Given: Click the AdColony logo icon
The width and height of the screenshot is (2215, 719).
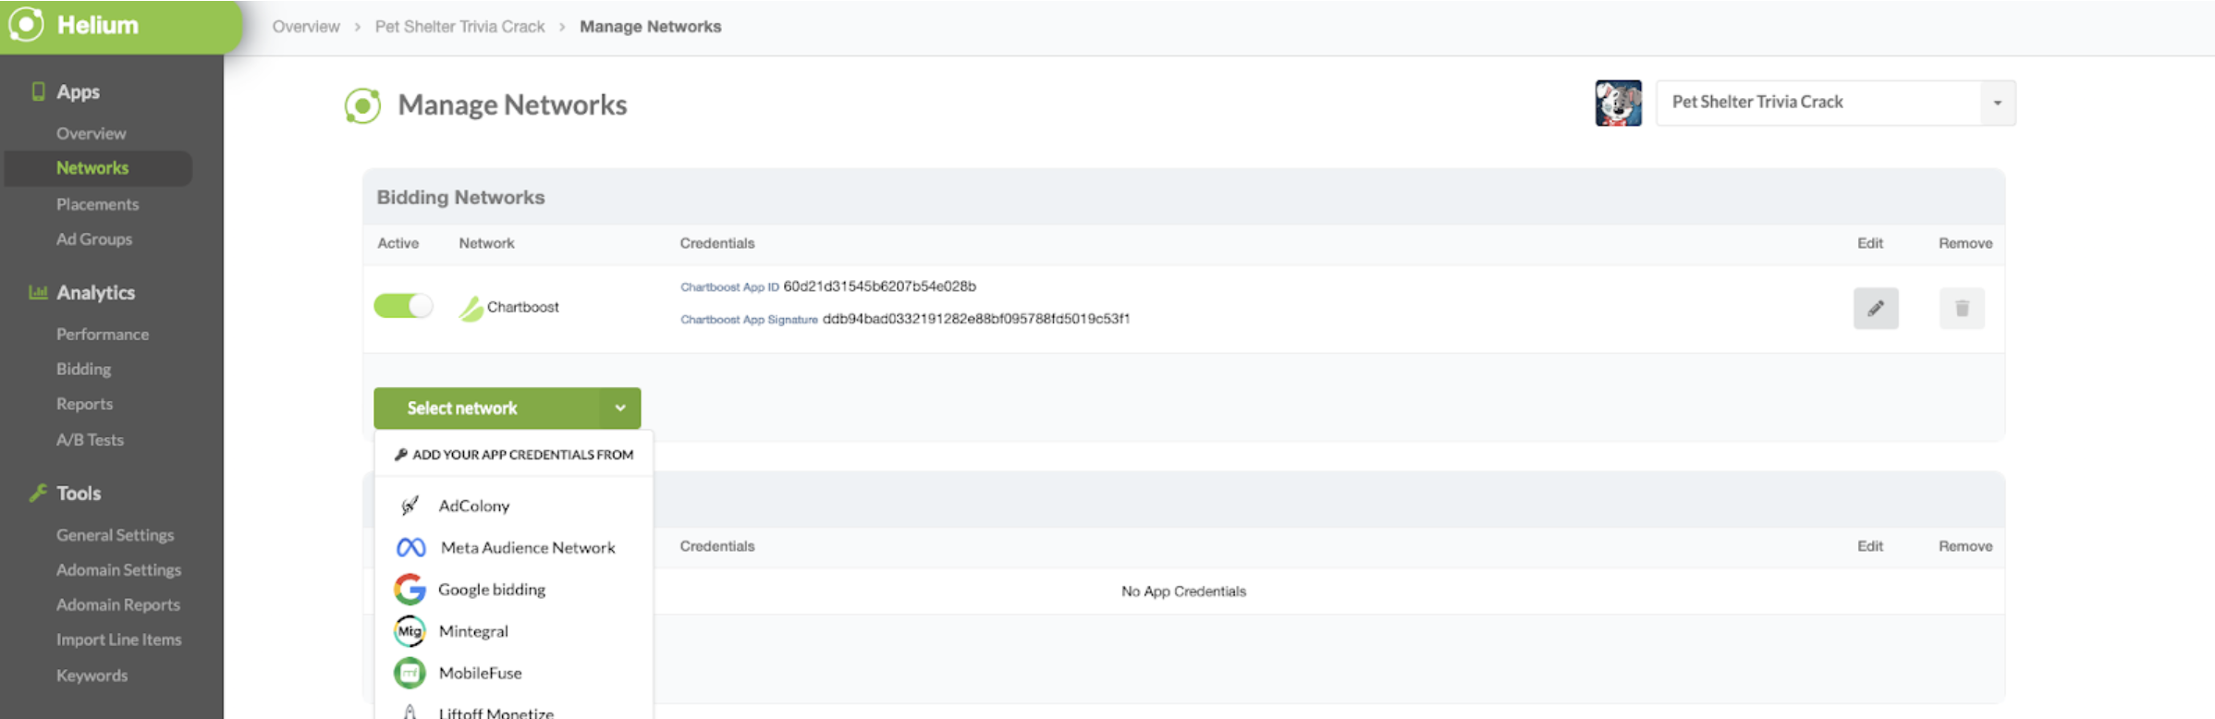Looking at the screenshot, I should click(x=410, y=506).
